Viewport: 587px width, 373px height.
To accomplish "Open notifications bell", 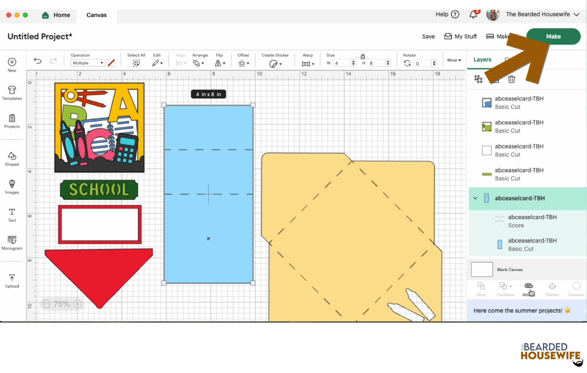I will pos(473,14).
